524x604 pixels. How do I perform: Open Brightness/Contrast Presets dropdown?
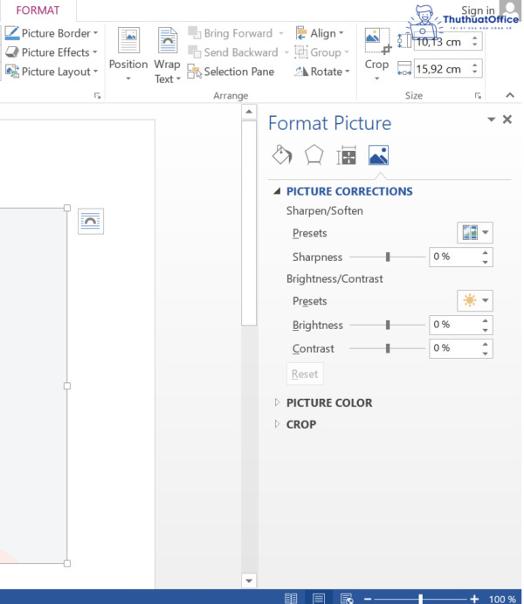[474, 300]
